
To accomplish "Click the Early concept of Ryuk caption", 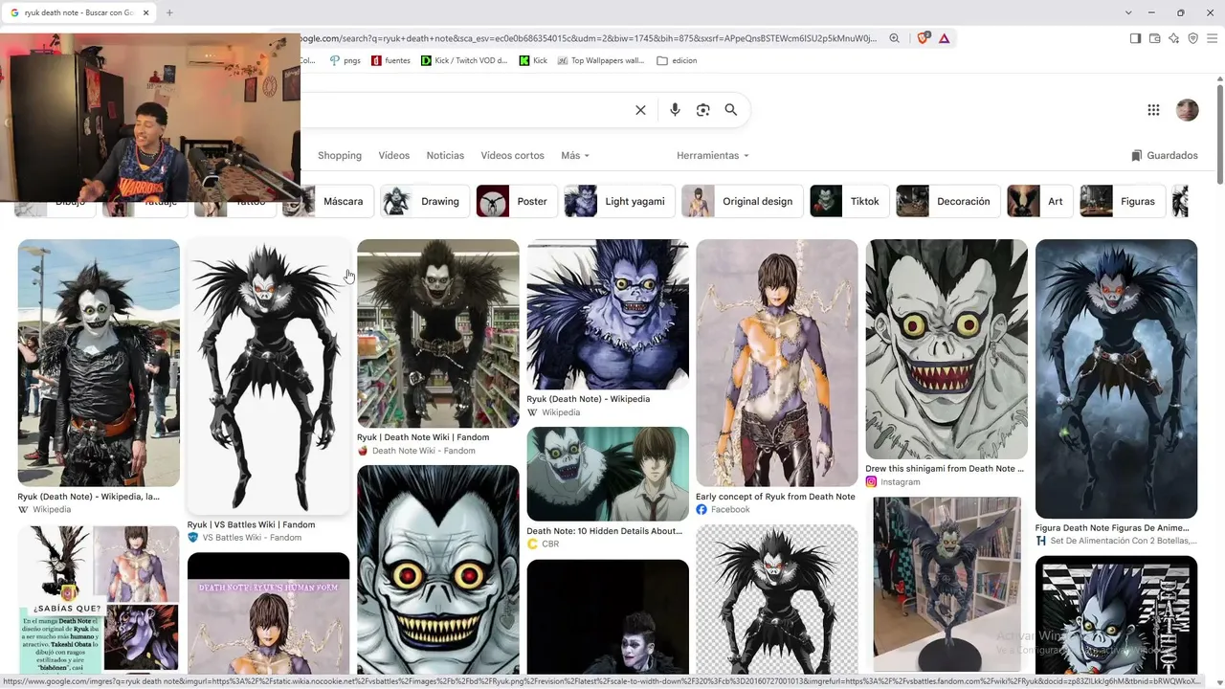I will (775, 497).
